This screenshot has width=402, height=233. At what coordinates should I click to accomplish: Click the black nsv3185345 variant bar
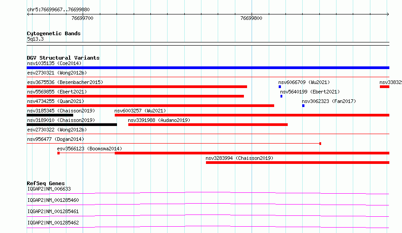50,115
